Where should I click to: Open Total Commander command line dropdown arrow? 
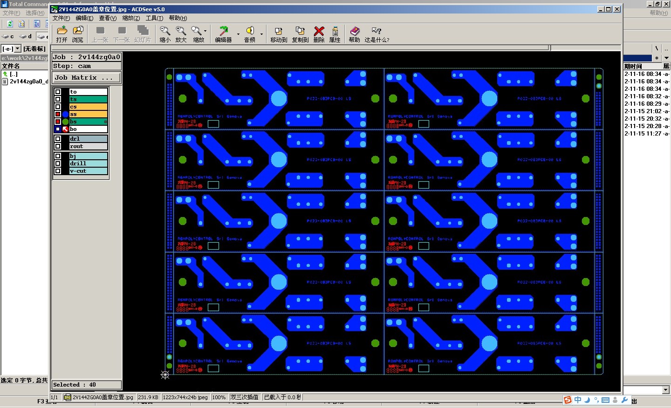point(665,390)
